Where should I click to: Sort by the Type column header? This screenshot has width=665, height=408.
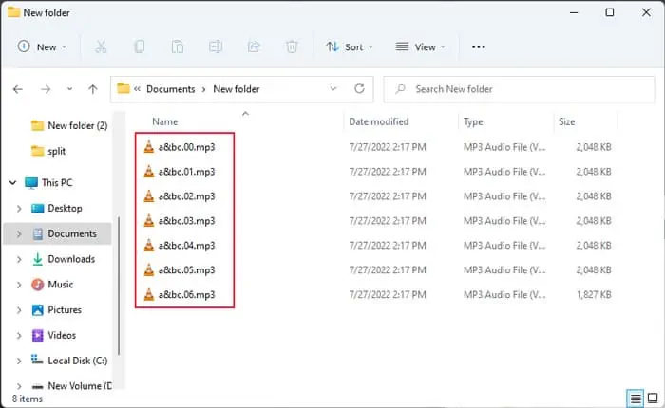pos(473,122)
